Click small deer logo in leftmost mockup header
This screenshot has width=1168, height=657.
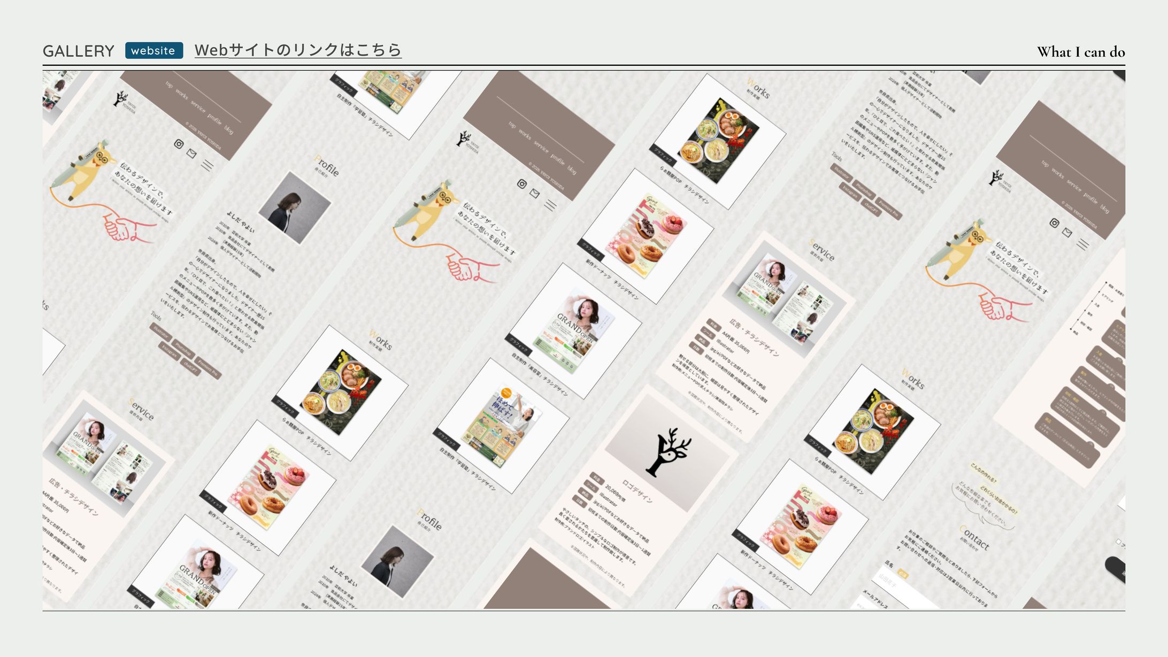[120, 99]
